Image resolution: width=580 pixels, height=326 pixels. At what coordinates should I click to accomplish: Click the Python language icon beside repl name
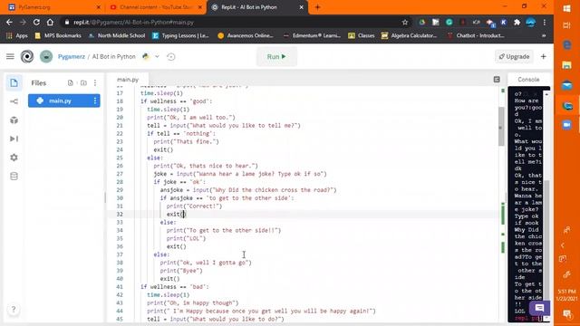point(146,56)
